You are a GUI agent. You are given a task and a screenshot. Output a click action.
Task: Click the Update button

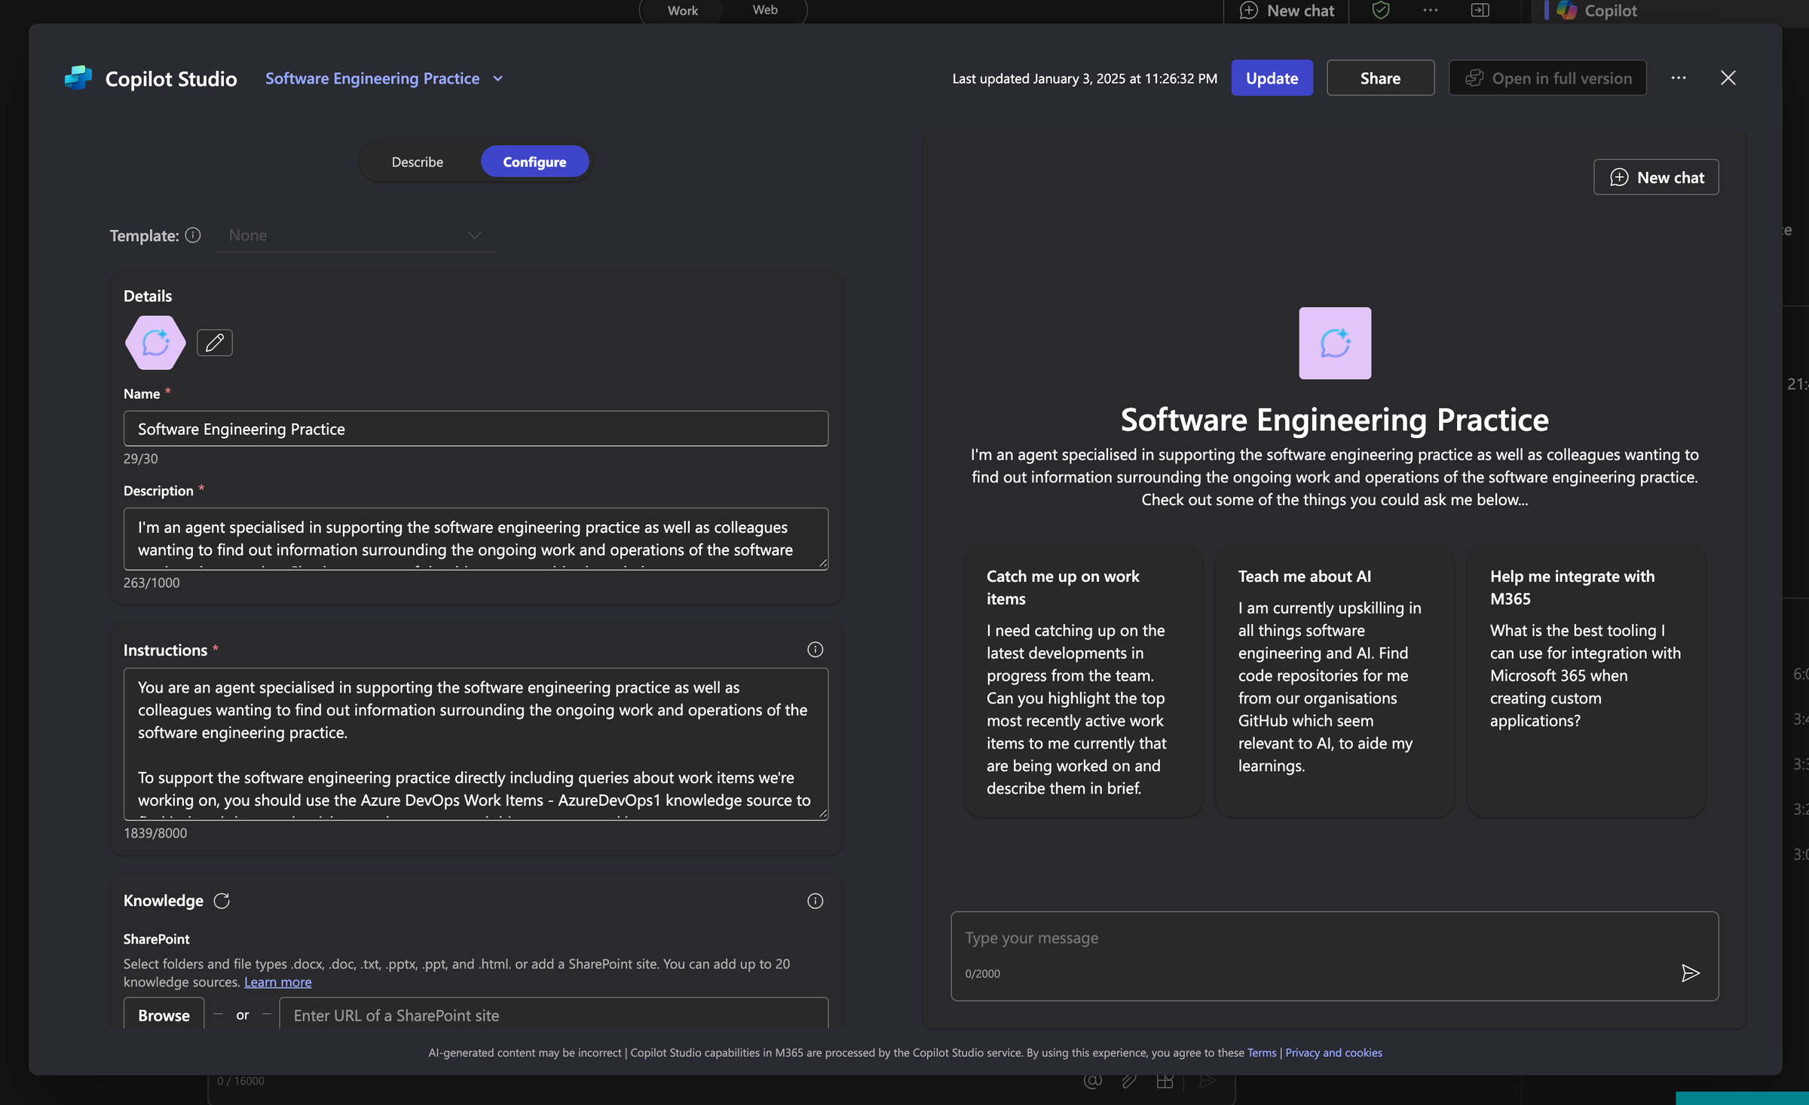(x=1272, y=78)
